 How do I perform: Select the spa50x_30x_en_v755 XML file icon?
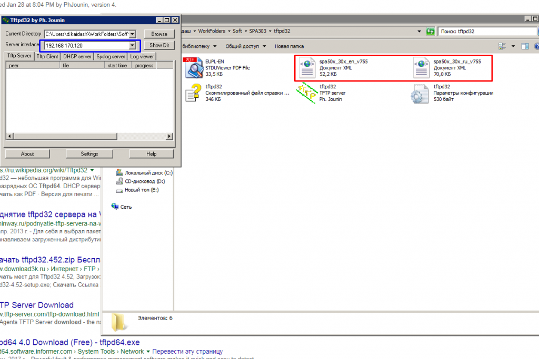[307, 68]
